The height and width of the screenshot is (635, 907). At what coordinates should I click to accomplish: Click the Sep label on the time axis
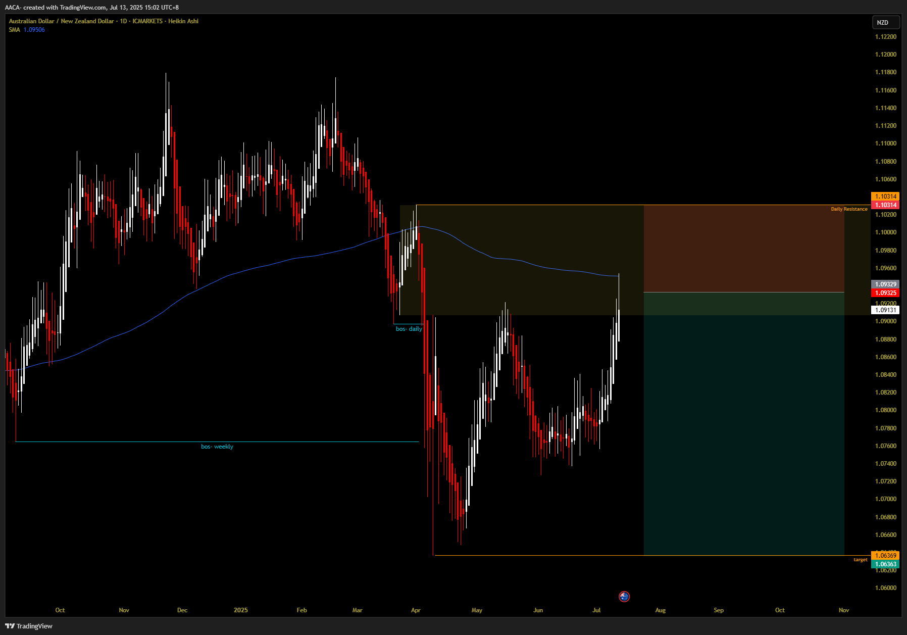click(719, 610)
